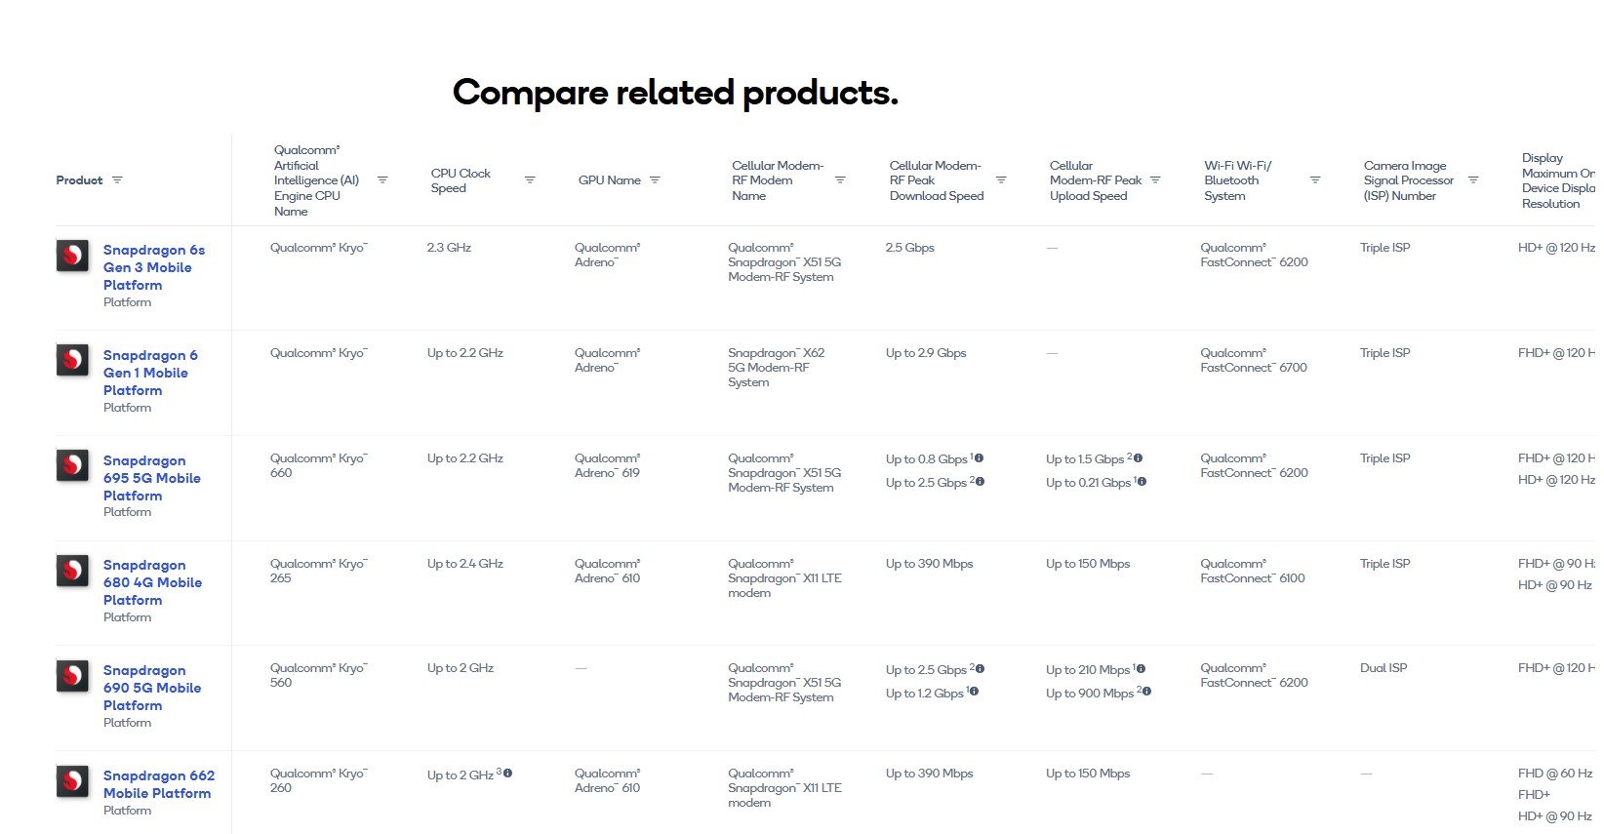1604x834 pixels.
Task: Open Snapdragon 6 Gen 1 Mobile Platform link
Action: click(x=150, y=373)
